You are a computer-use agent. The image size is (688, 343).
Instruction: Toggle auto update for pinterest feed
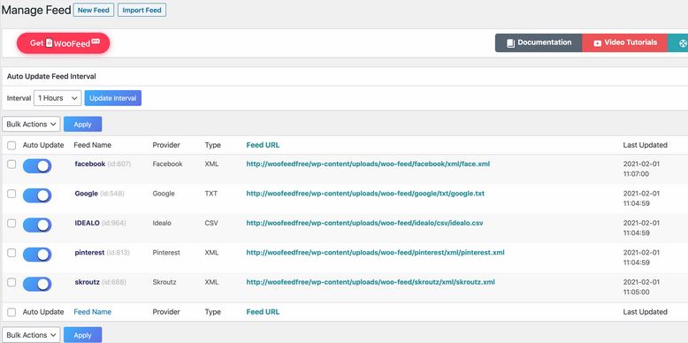coord(37,255)
